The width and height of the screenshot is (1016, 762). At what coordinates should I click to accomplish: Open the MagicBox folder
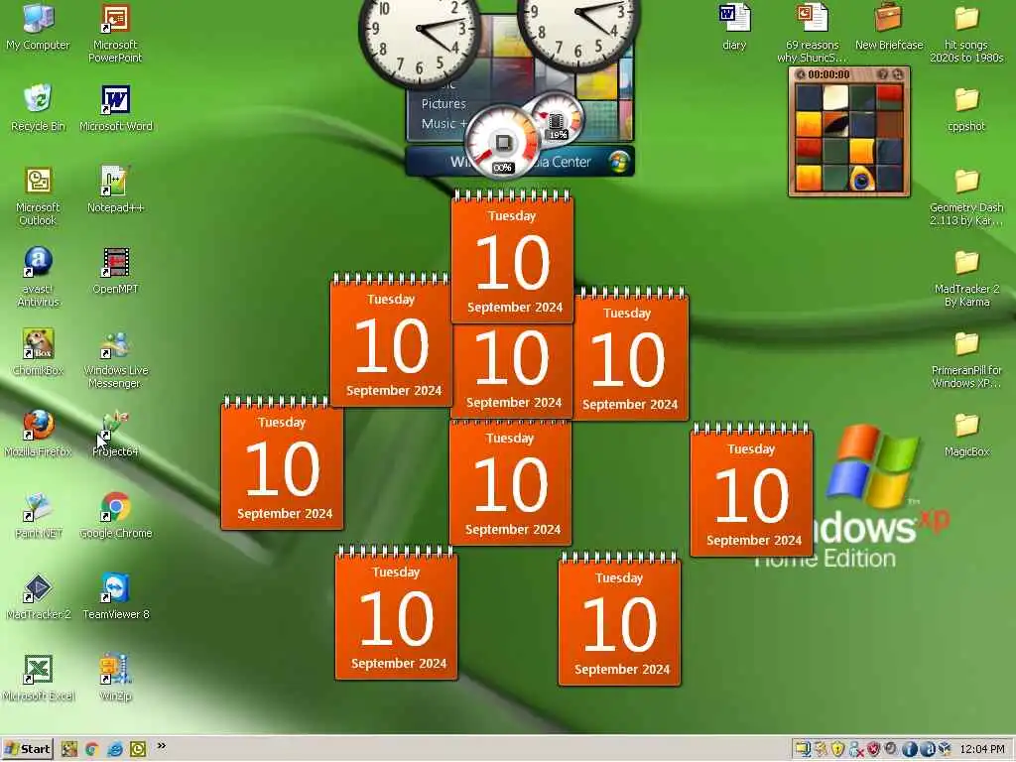point(966,435)
